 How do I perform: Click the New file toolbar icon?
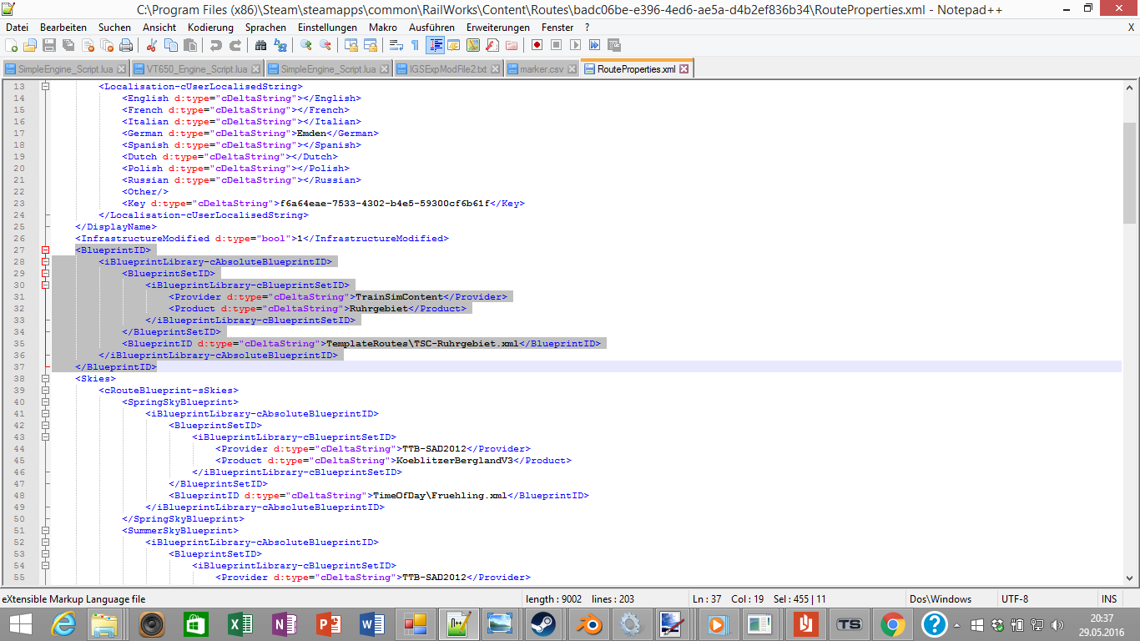pyautogui.click(x=11, y=45)
